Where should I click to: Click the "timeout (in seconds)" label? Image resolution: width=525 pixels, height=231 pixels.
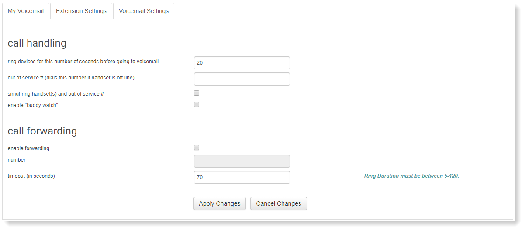pyautogui.click(x=31, y=176)
